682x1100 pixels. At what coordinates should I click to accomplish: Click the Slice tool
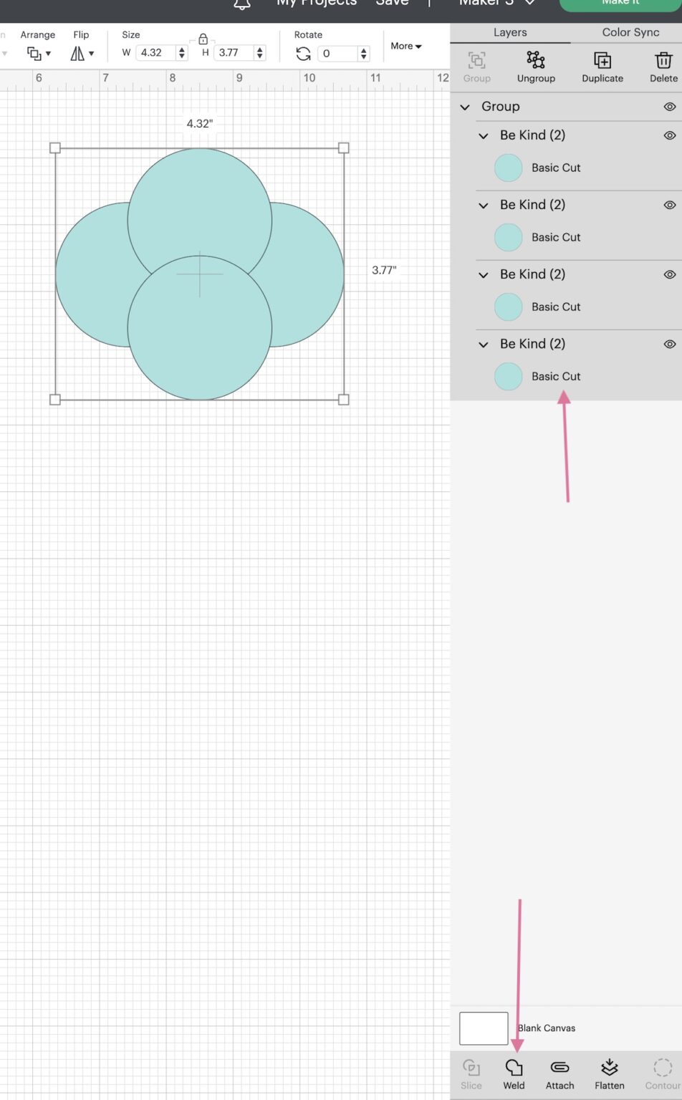(471, 1073)
